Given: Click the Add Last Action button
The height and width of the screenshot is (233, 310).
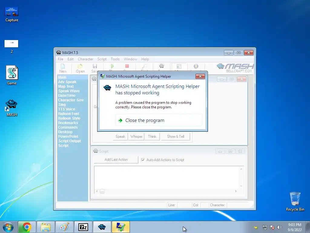Looking at the screenshot, I should [x=116, y=160].
